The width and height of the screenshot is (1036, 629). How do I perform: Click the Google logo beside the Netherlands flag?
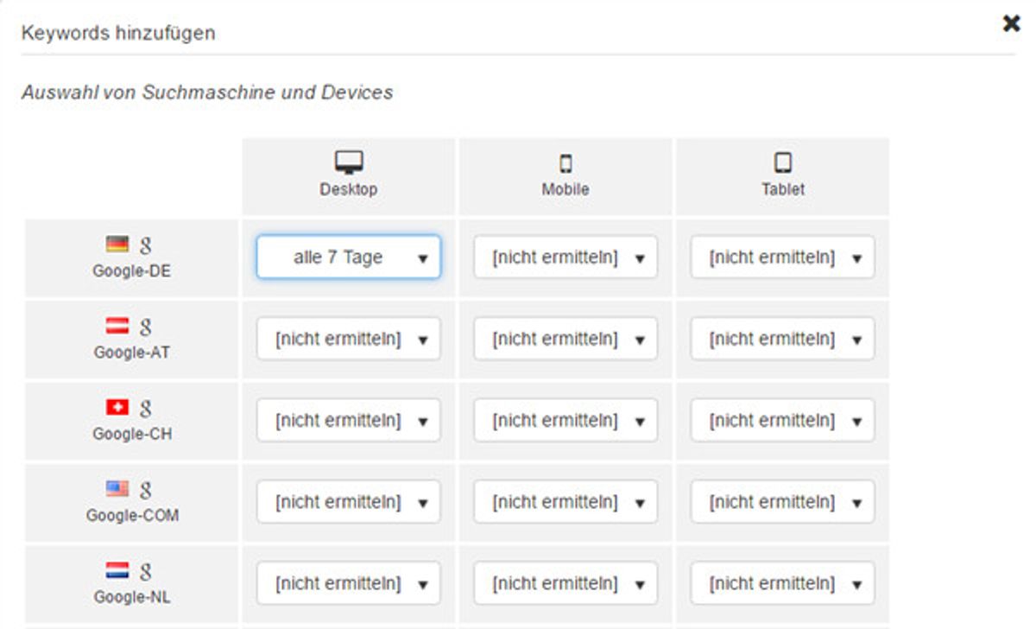pyautogui.click(x=146, y=571)
